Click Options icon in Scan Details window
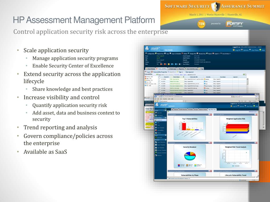The height and width of the screenshot is (202, 270). point(242,50)
